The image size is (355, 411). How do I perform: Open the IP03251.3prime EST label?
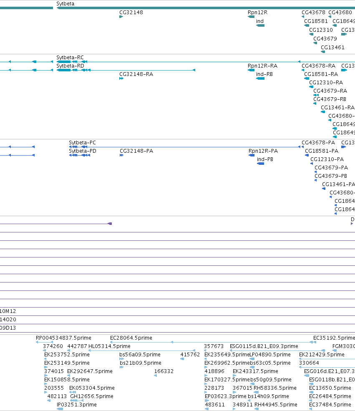(x=76, y=405)
